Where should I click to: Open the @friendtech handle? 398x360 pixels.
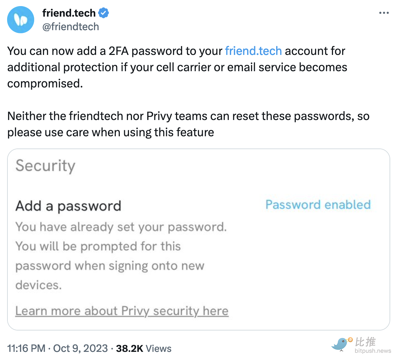pyautogui.click(x=70, y=27)
